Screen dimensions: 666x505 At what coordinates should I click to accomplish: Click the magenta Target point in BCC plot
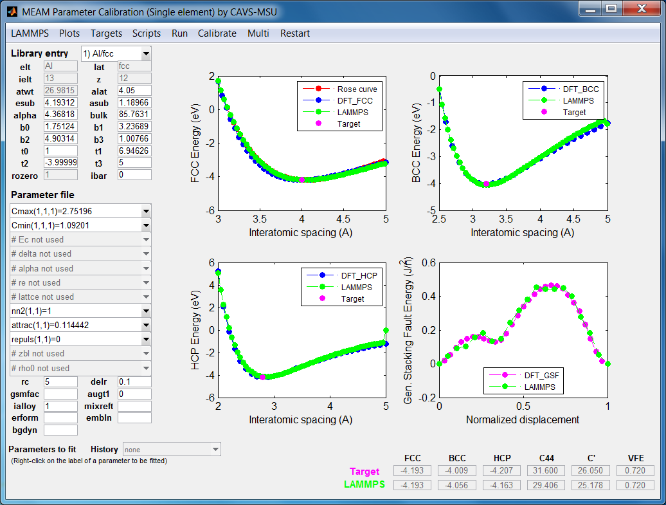[486, 184]
